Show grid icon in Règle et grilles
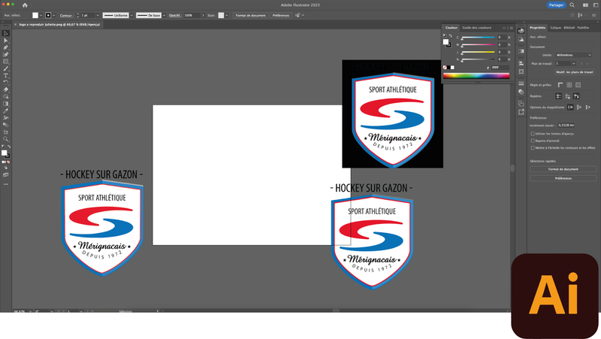This screenshot has height=339, width=601. click(569, 85)
